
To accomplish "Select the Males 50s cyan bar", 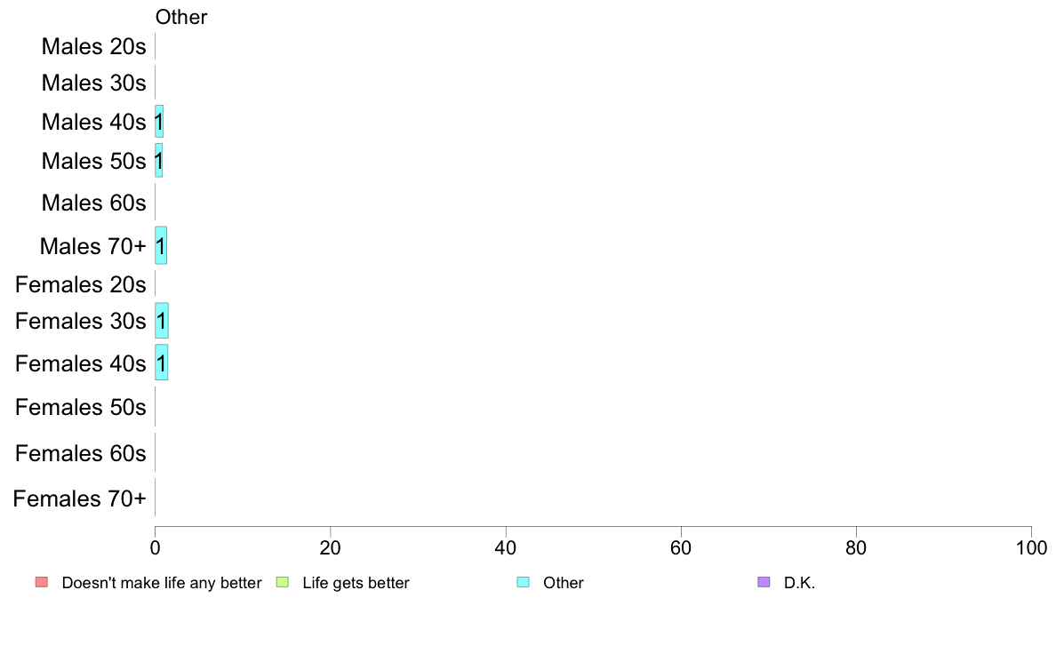I will tap(159, 160).
